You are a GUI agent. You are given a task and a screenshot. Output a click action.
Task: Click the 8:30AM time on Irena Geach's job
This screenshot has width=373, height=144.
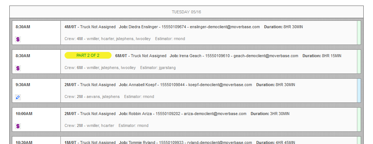pos(23,56)
